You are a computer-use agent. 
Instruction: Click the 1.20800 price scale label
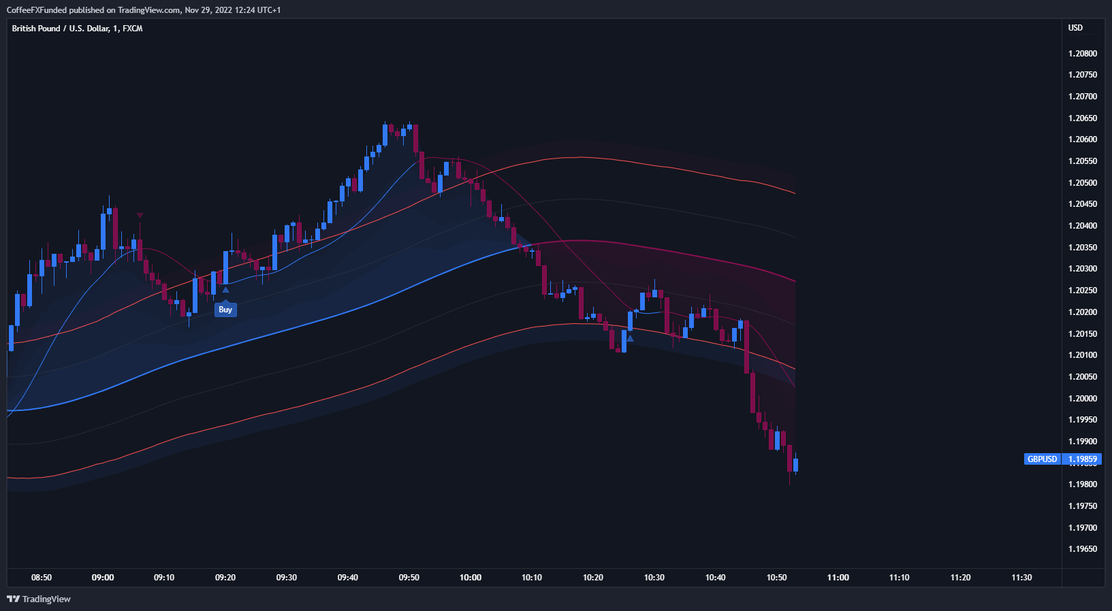point(1083,54)
